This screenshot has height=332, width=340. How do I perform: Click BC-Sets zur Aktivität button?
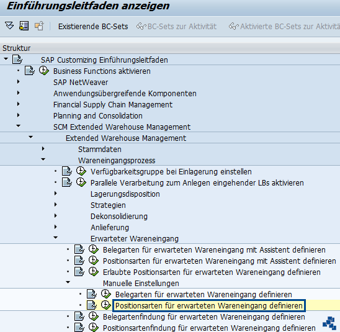point(176,27)
